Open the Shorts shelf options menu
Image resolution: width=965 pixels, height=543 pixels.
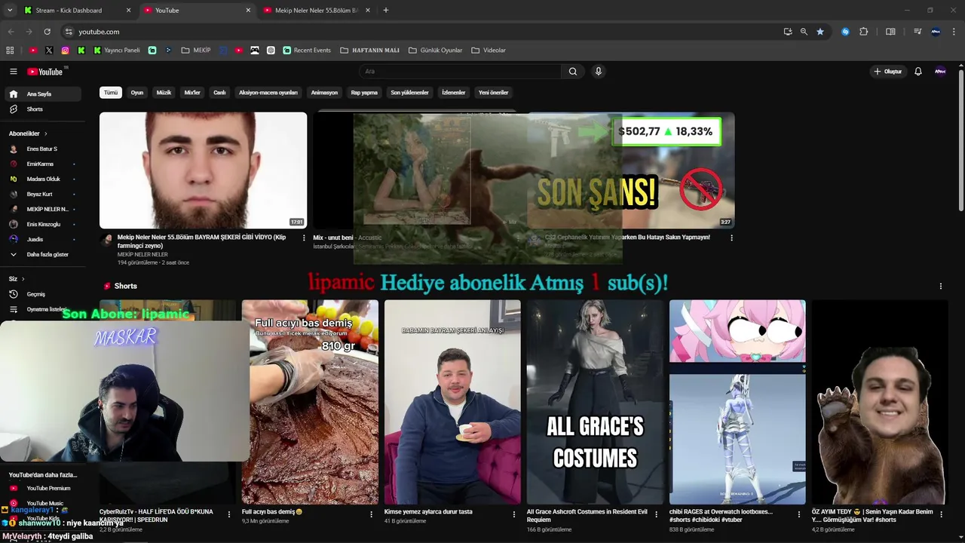(940, 287)
